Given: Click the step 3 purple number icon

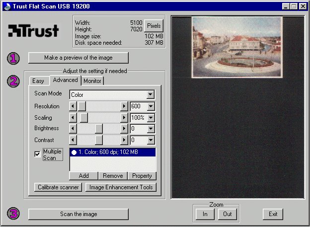Looking at the screenshot, I should (x=14, y=214).
